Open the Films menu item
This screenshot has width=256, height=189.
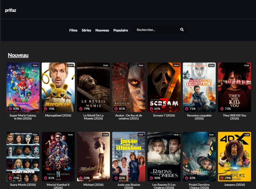pyautogui.click(x=73, y=30)
